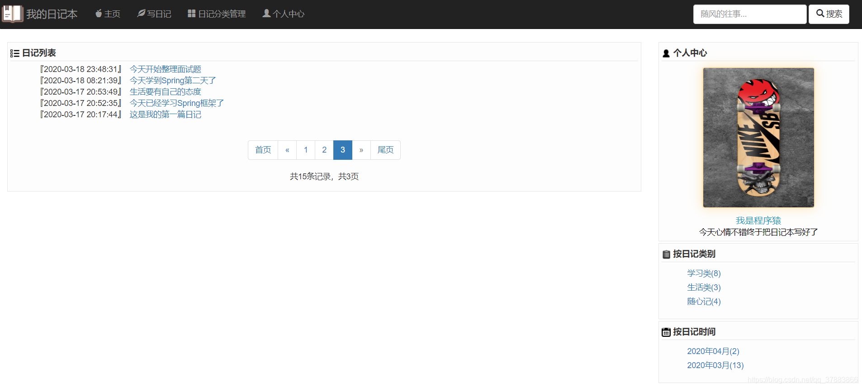Open 日记分类管理 in the navbar
Image resolution: width=862 pixels, height=388 pixels.
tap(217, 14)
